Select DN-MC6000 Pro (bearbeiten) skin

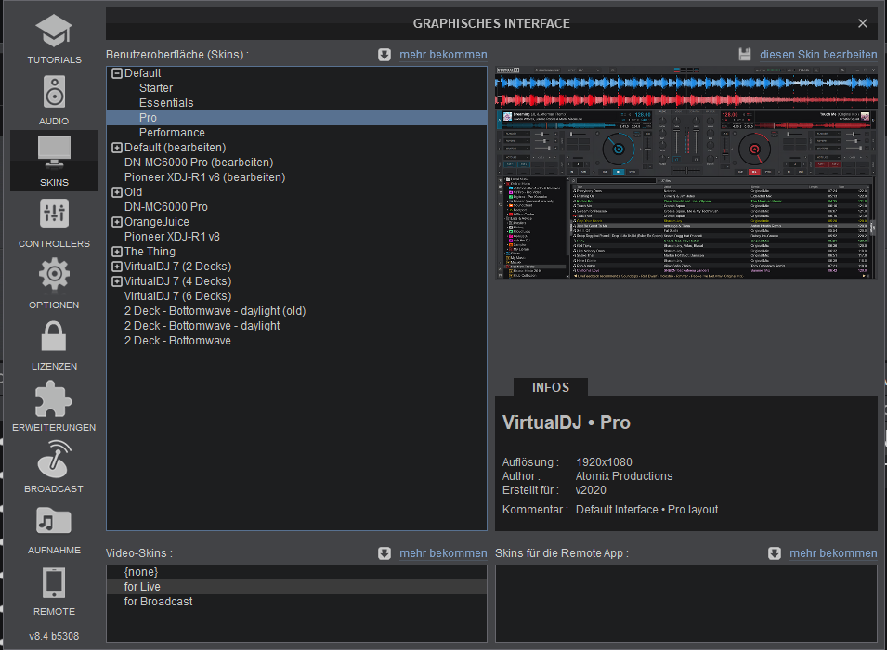[296, 162]
